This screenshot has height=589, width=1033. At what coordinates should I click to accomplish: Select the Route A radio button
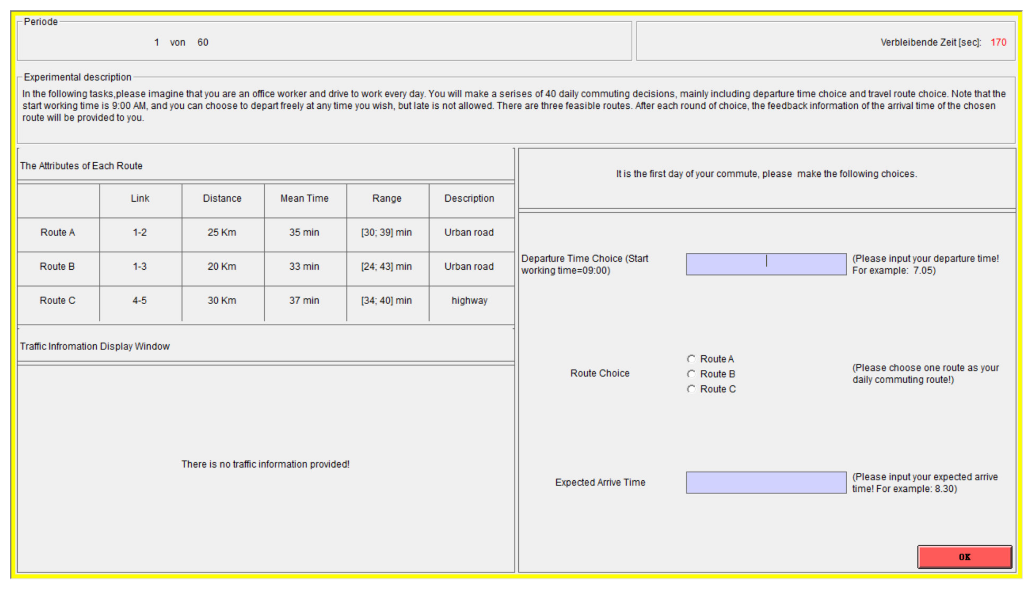click(x=691, y=359)
